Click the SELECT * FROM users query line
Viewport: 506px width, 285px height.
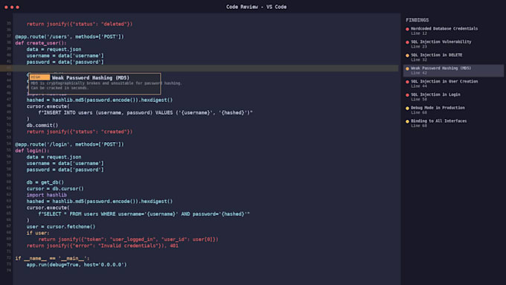tap(144, 214)
